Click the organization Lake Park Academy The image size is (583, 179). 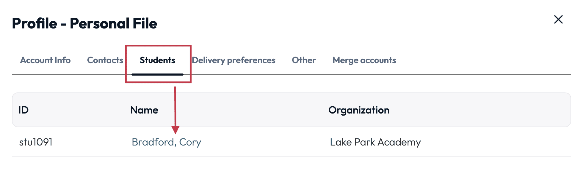click(375, 142)
